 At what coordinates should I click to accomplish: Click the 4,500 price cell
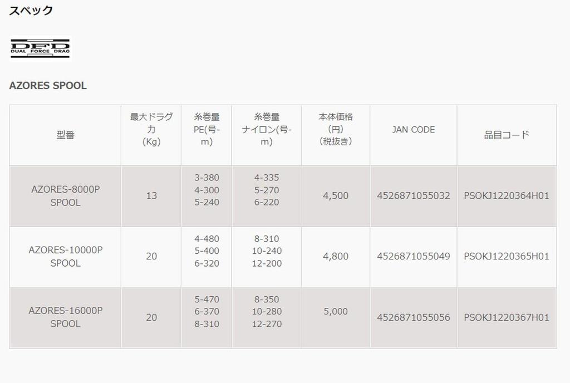pos(336,196)
